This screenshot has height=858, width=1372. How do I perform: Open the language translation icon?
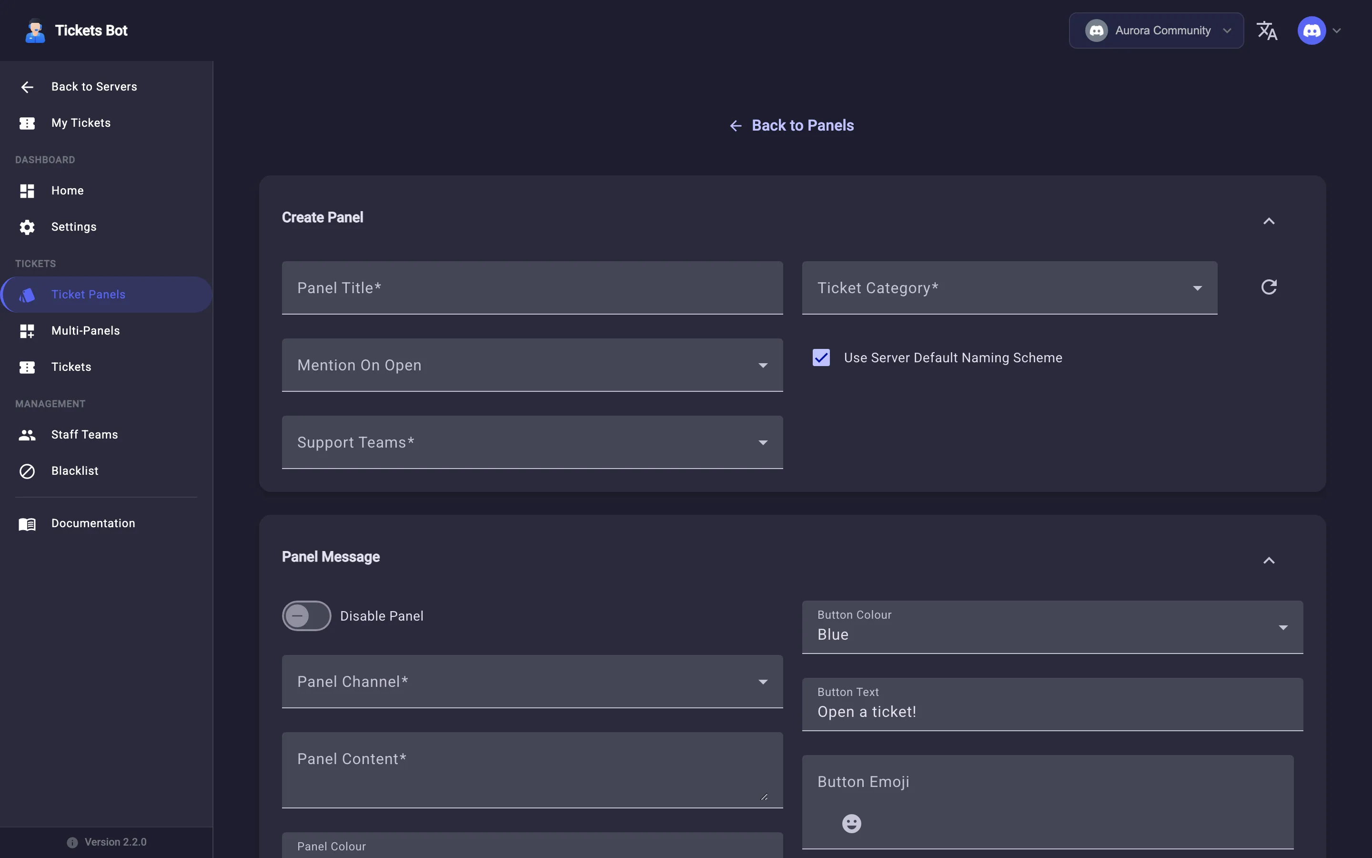tap(1267, 31)
